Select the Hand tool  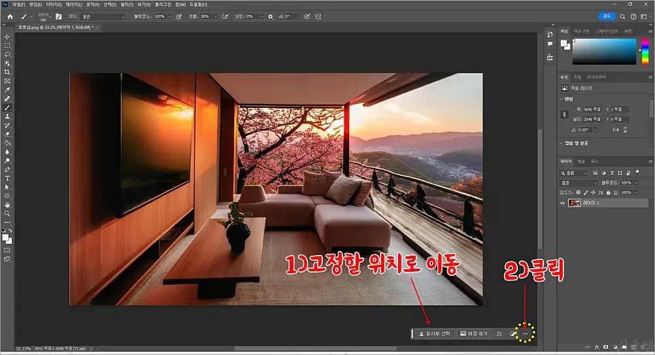click(7, 205)
